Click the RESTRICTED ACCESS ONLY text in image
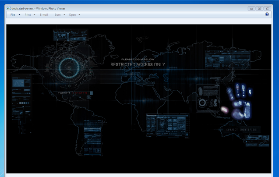 coord(138,64)
